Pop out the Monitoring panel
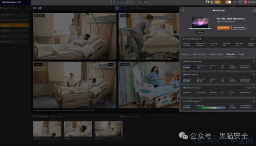 (254, 10)
